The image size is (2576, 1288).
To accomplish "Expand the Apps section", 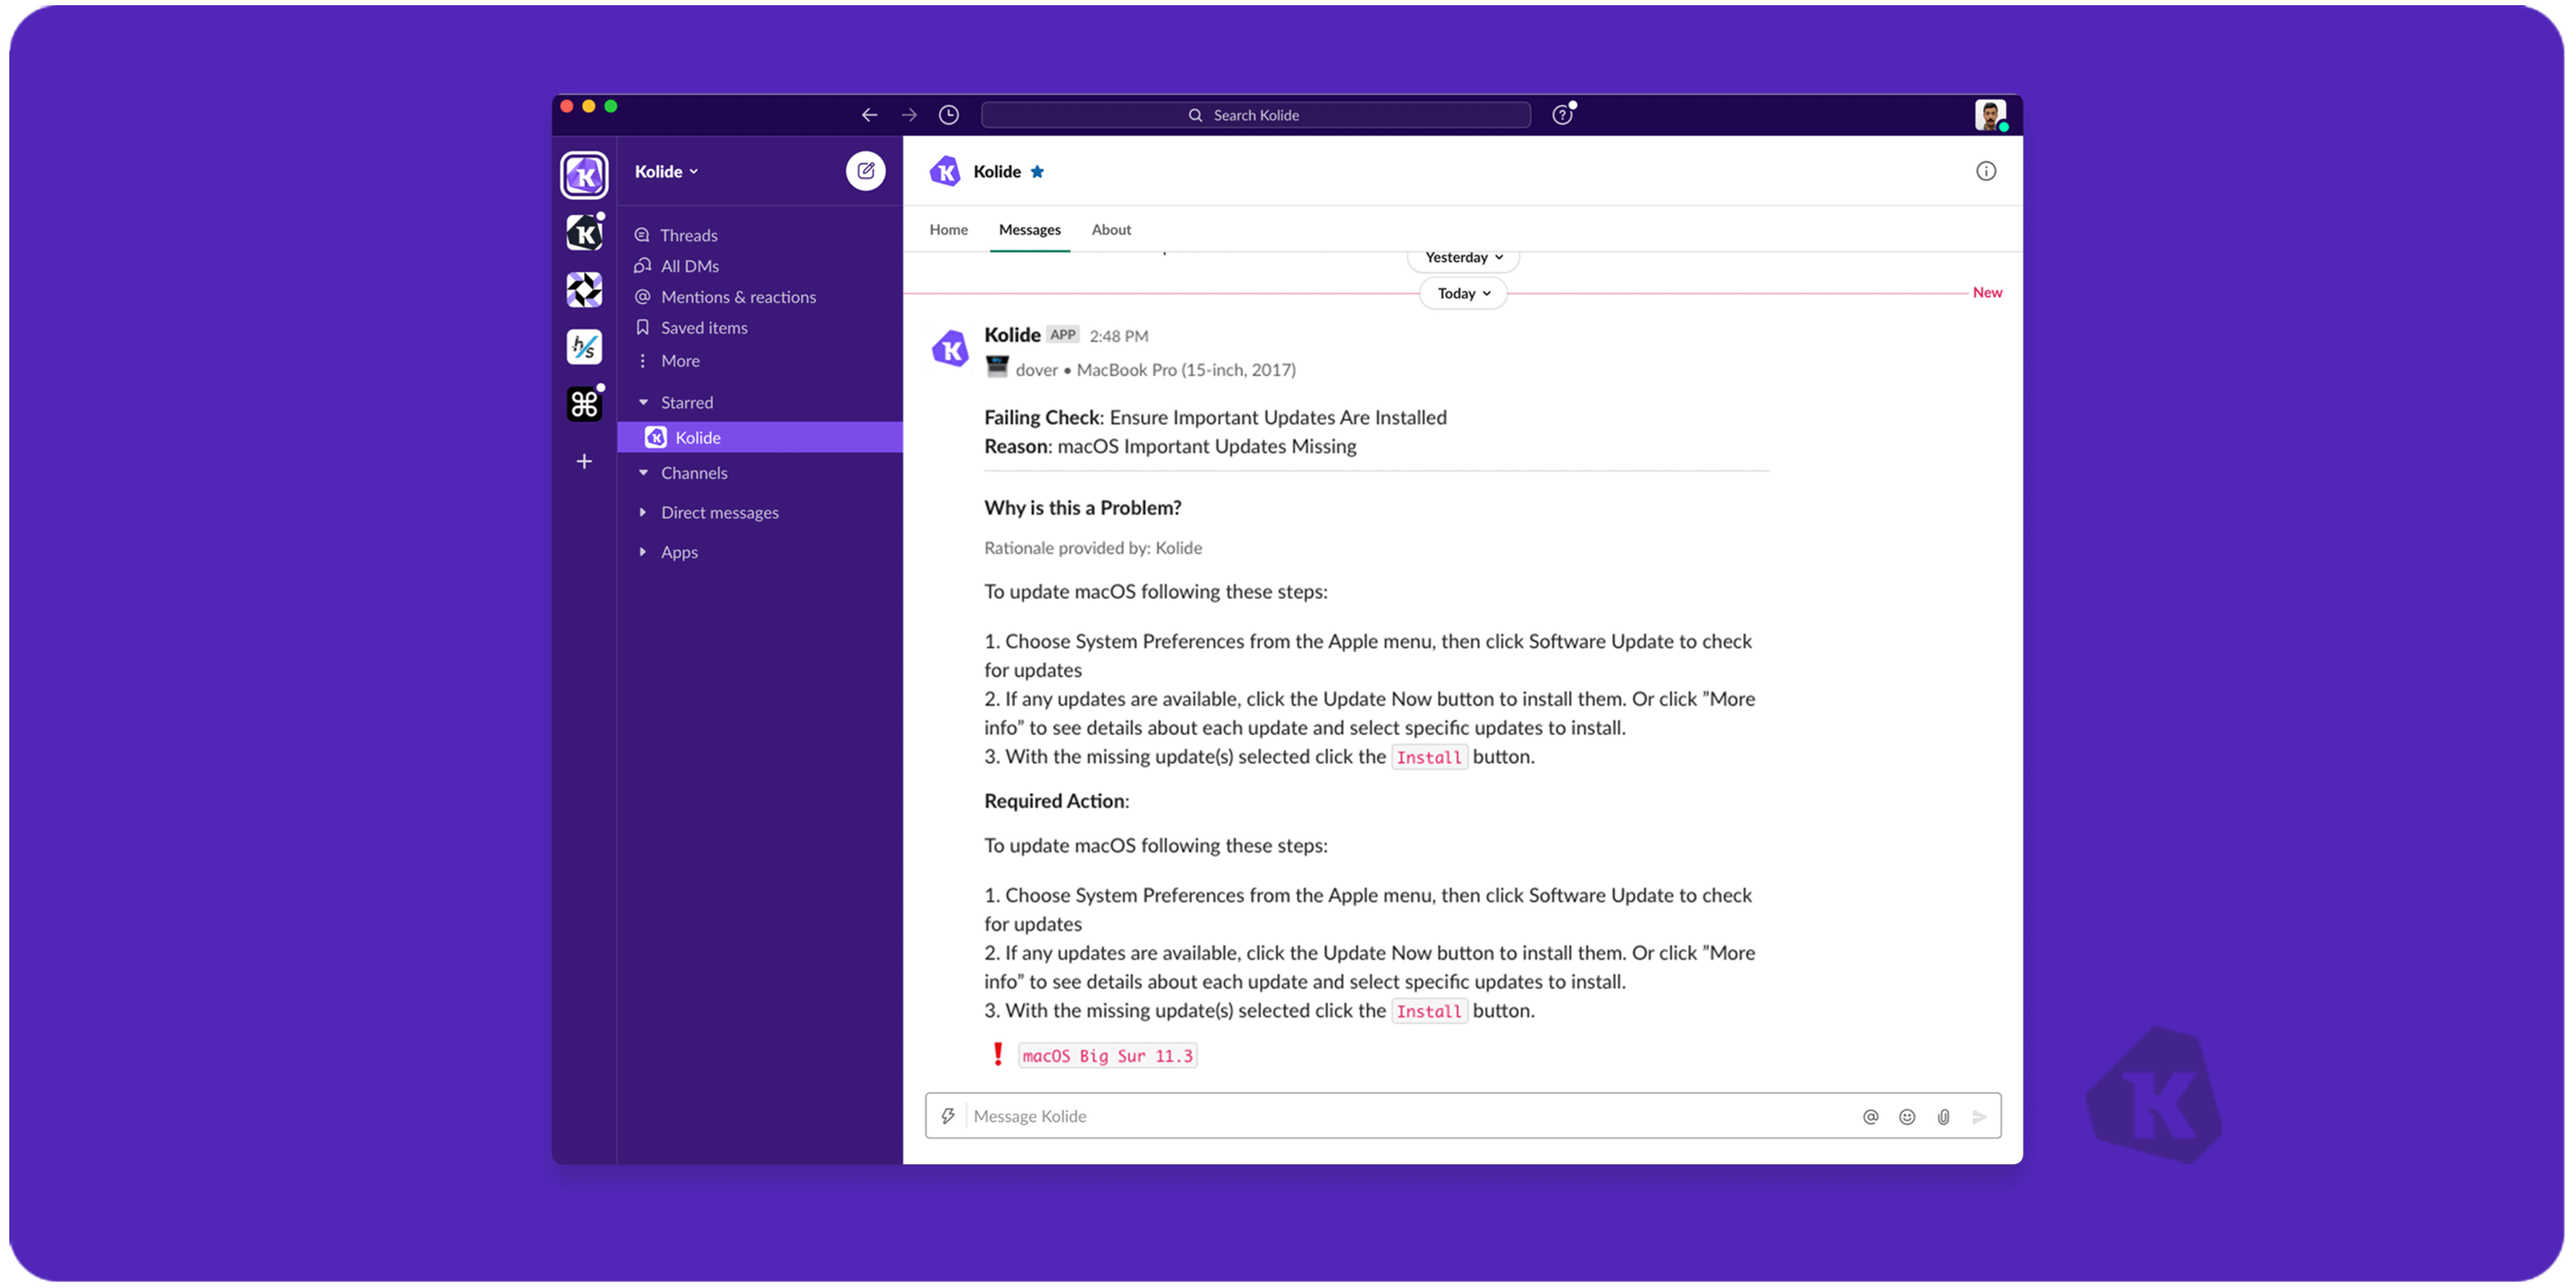I will click(x=643, y=551).
